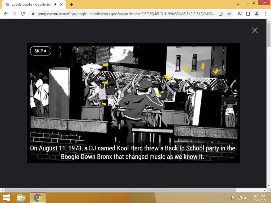
Task: Go back to the previous page
Action: 6,14
